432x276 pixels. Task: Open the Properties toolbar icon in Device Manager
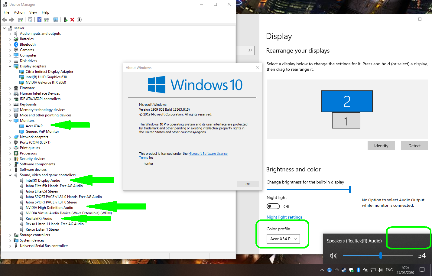pyautogui.click(x=30, y=20)
